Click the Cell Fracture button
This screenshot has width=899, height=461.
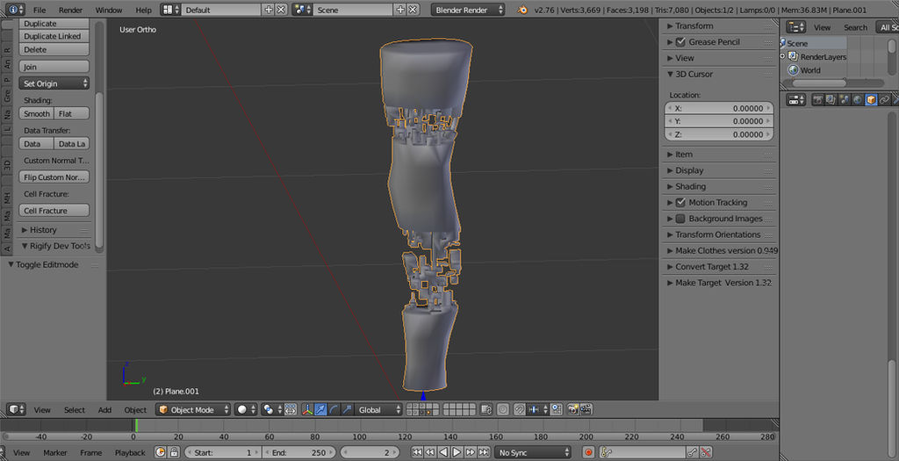point(54,211)
